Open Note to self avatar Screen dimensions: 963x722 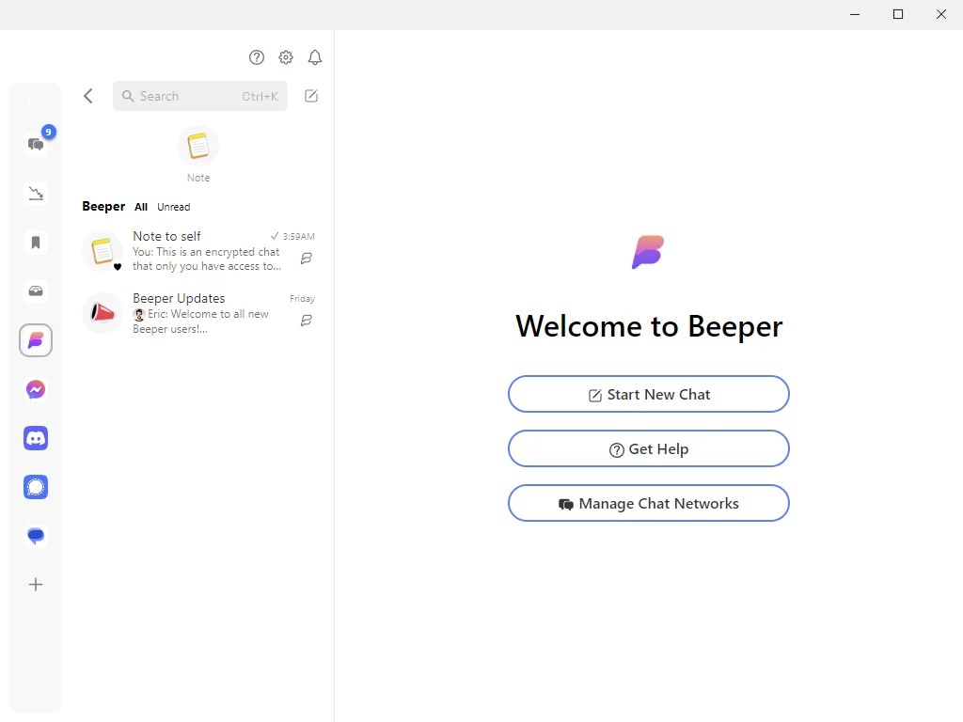tap(103, 251)
